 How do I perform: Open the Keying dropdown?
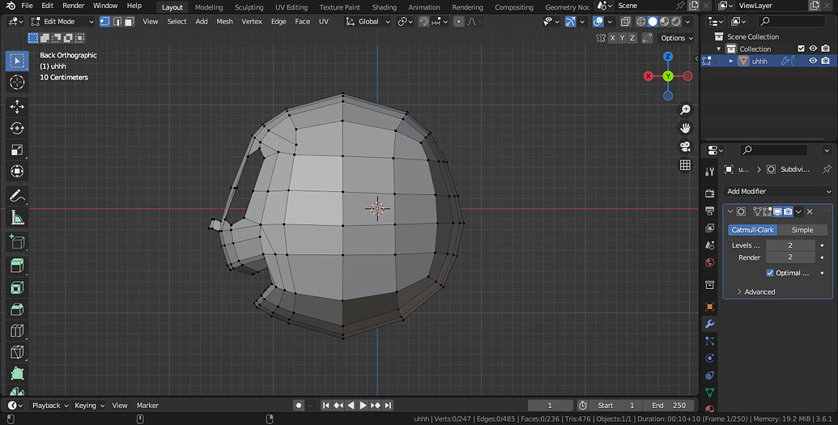point(89,406)
